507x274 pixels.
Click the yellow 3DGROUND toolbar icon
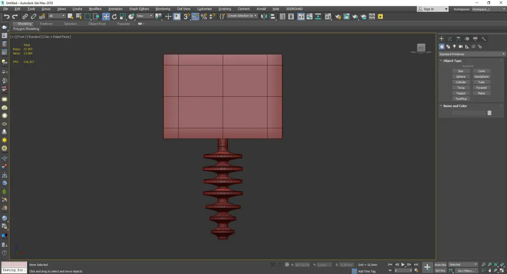click(380, 16)
